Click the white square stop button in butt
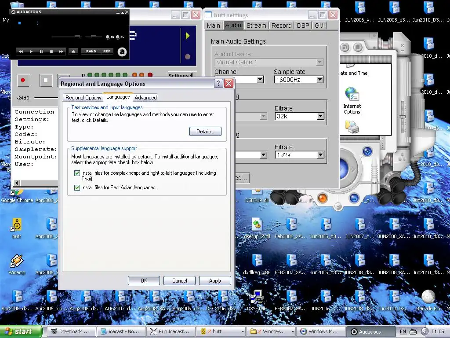Screen dimensions: 450x338 (x=46, y=80)
